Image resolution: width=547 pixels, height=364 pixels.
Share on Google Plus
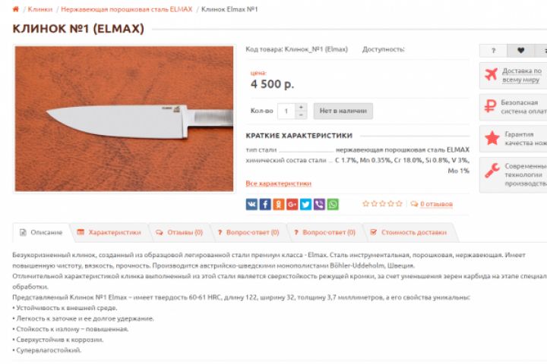(x=292, y=204)
